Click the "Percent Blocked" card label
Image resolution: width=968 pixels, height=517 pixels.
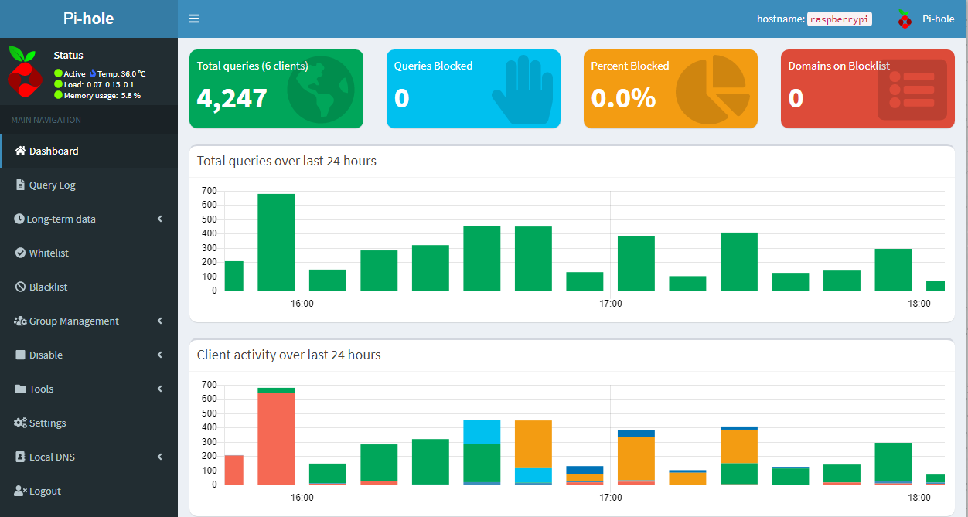click(630, 66)
